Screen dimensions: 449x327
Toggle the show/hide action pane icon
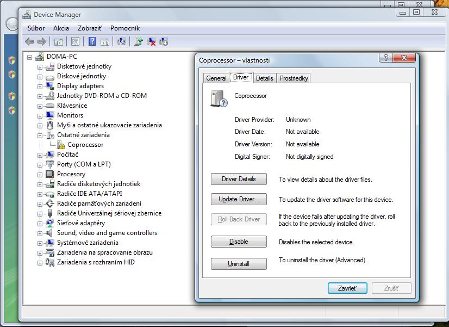(105, 42)
